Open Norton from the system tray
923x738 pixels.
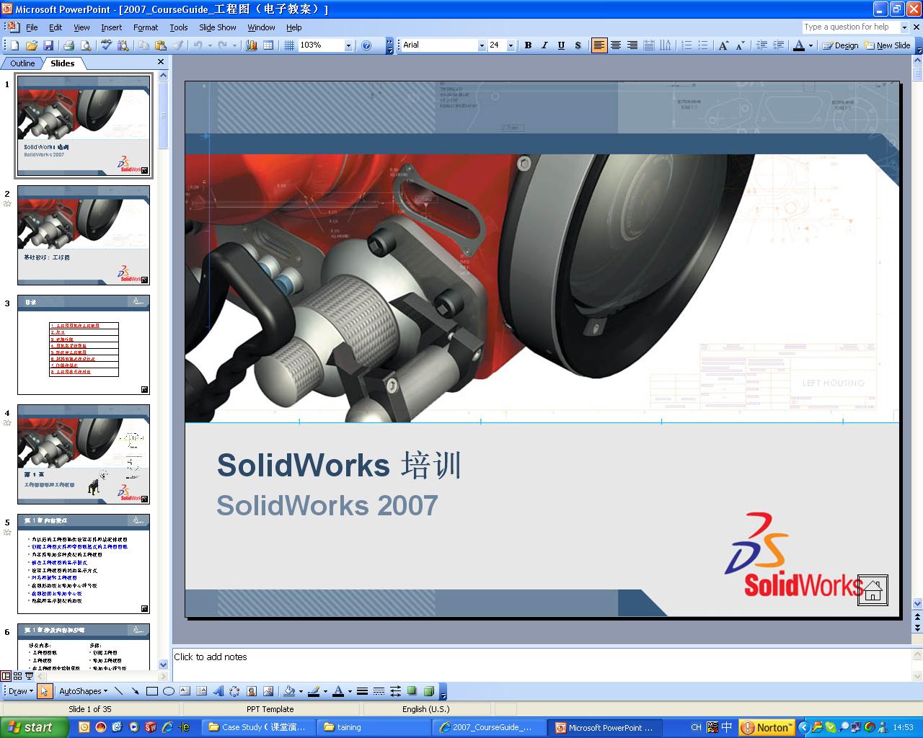pos(767,727)
